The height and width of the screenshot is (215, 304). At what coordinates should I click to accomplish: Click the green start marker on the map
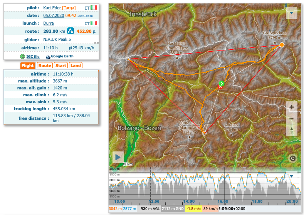[x=221, y=83]
